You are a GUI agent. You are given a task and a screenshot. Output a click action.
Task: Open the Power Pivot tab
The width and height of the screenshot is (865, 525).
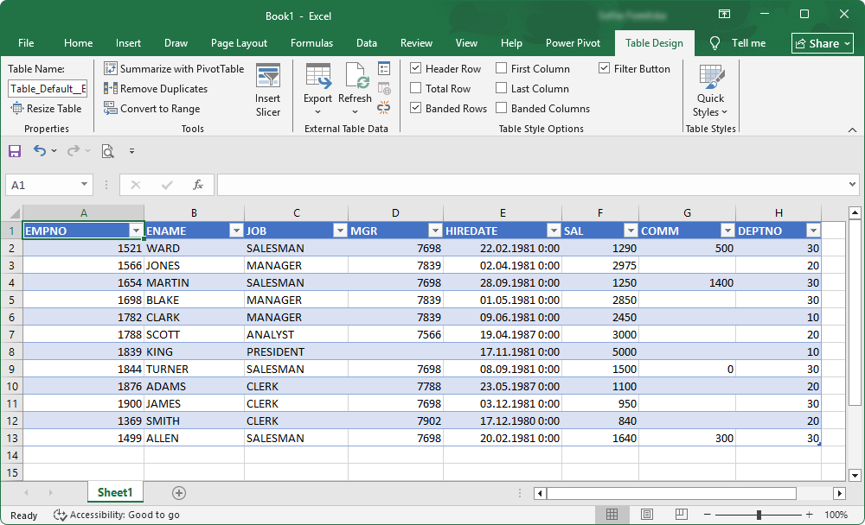pos(573,42)
